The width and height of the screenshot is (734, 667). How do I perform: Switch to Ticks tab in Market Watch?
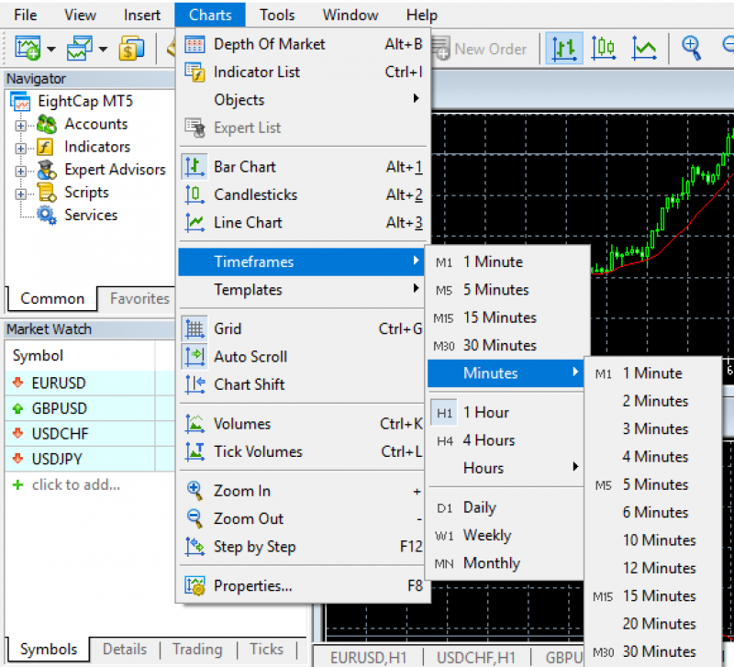point(266,650)
